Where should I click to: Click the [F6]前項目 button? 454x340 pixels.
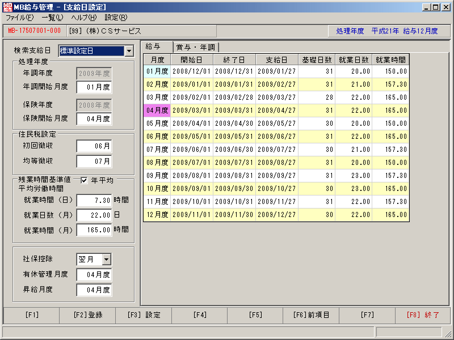(311, 315)
